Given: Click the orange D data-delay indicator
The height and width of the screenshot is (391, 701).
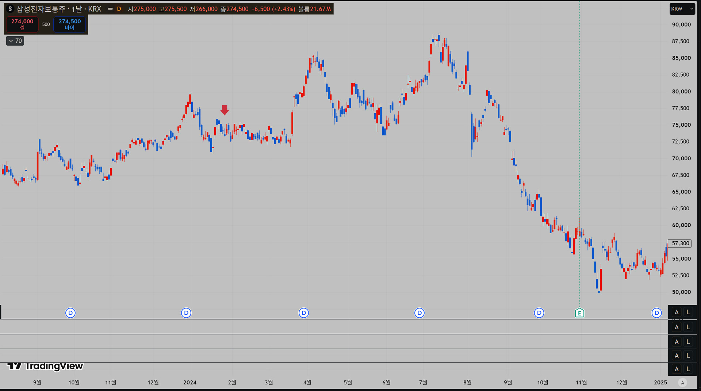Looking at the screenshot, I should pos(119,9).
